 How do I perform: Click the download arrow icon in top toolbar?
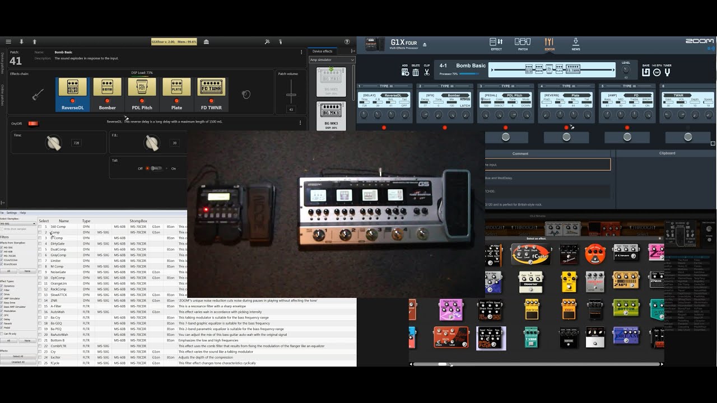pos(21,41)
